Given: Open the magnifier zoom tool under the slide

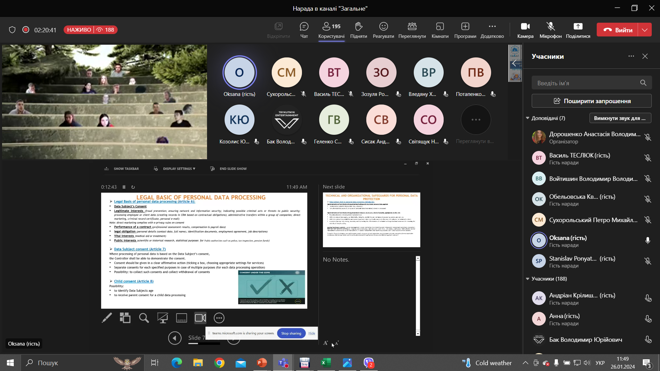Looking at the screenshot, I should [144, 318].
